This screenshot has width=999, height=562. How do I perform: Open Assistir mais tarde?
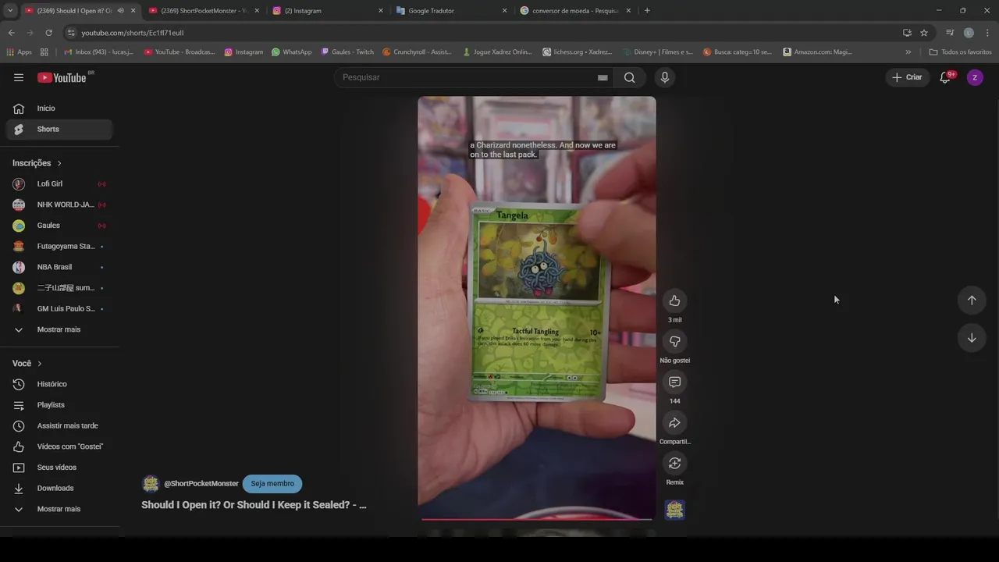pyautogui.click(x=59, y=425)
